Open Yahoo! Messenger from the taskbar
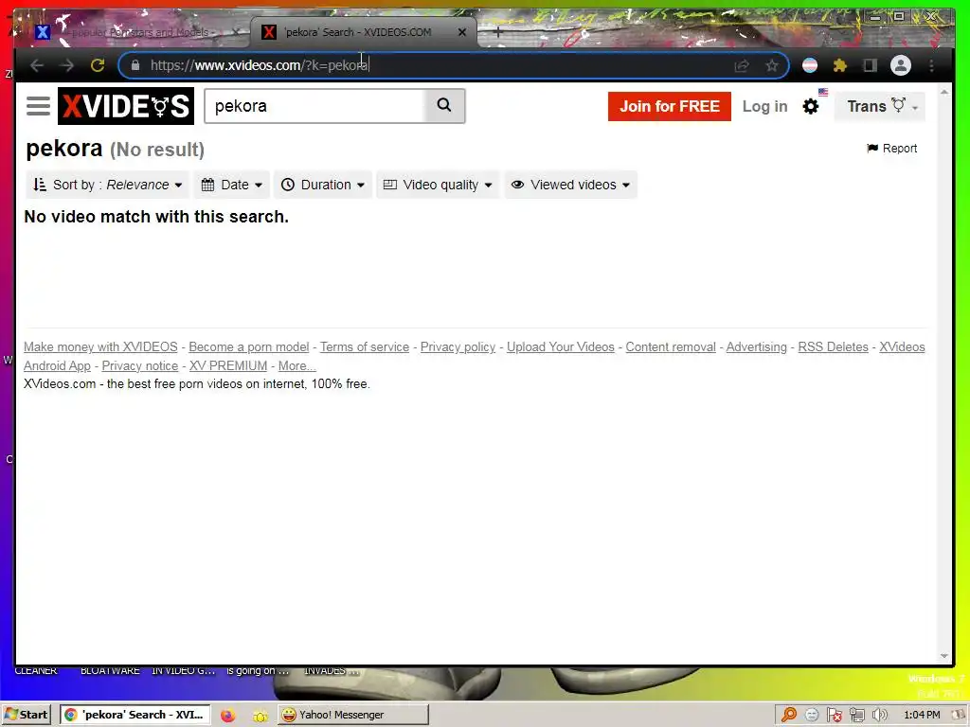 353,715
